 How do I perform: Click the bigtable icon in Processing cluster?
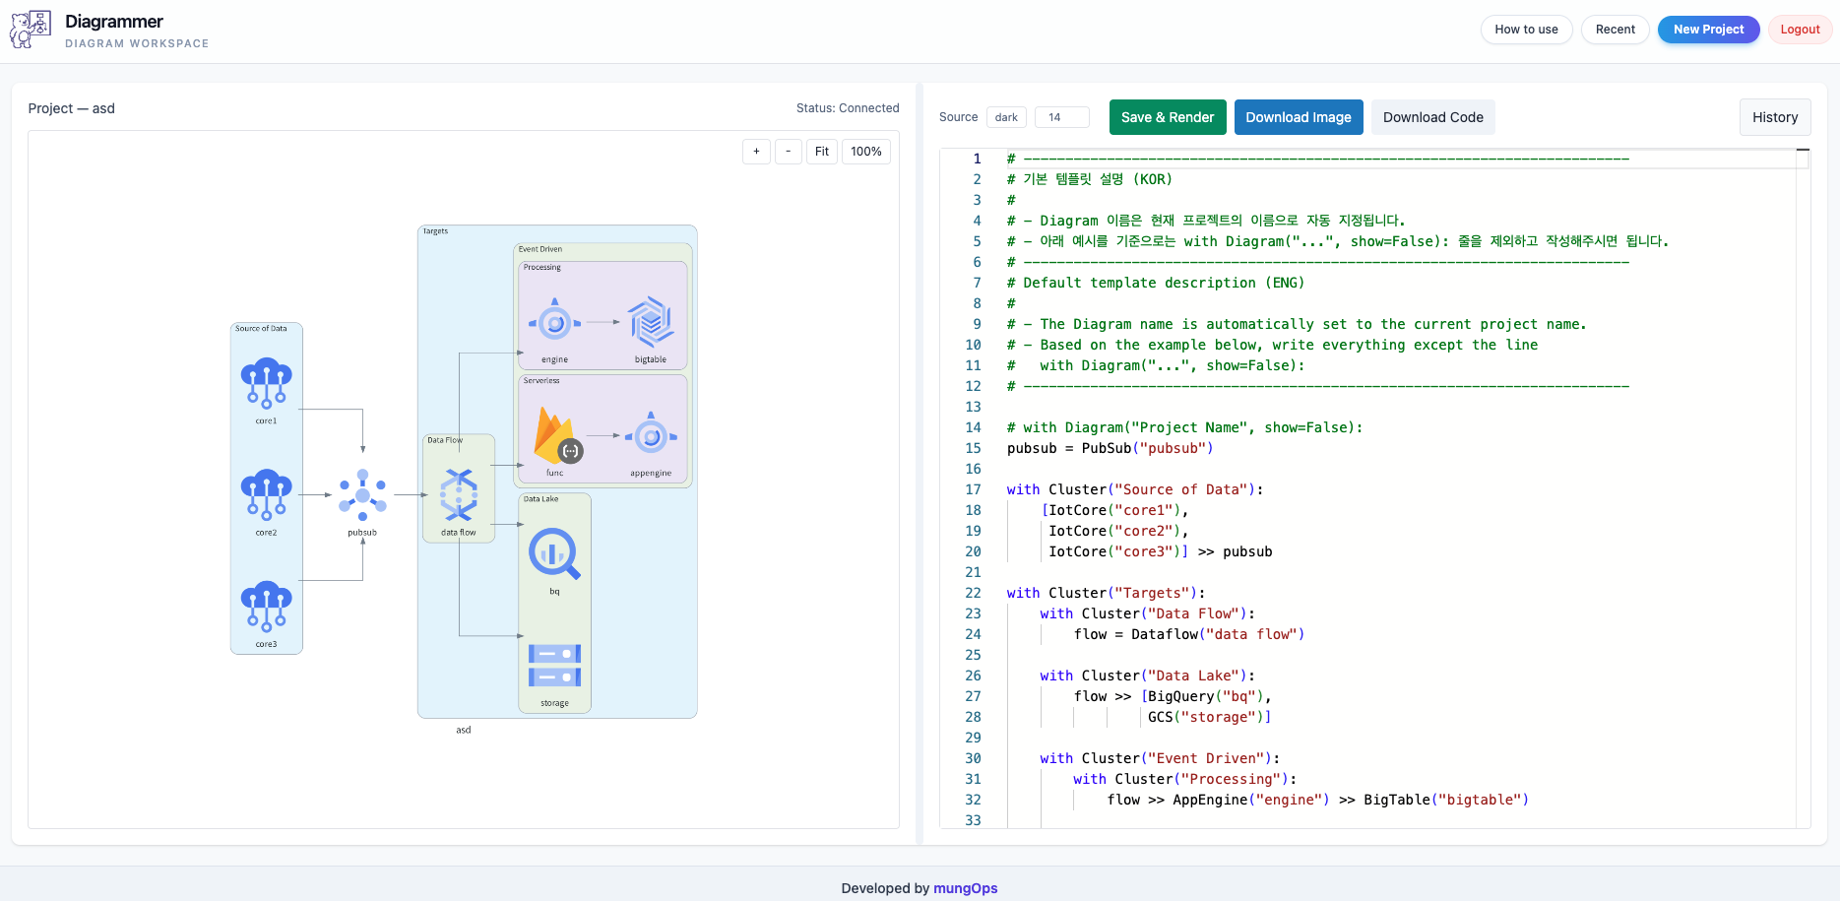coord(651,322)
